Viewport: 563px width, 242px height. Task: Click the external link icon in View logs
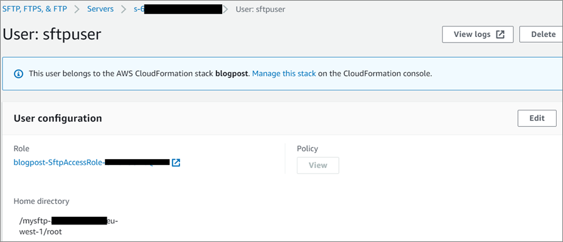tap(500, 34)
